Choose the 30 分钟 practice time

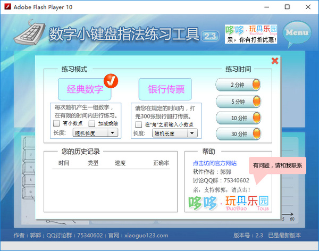pos(238,134)
